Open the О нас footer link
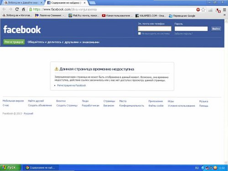The image size is (228, 171). click(6, 105)
